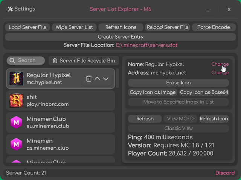Delete Regular Hypixel with trash icon
Screen dimensions: 241x180
click(89, 79)
